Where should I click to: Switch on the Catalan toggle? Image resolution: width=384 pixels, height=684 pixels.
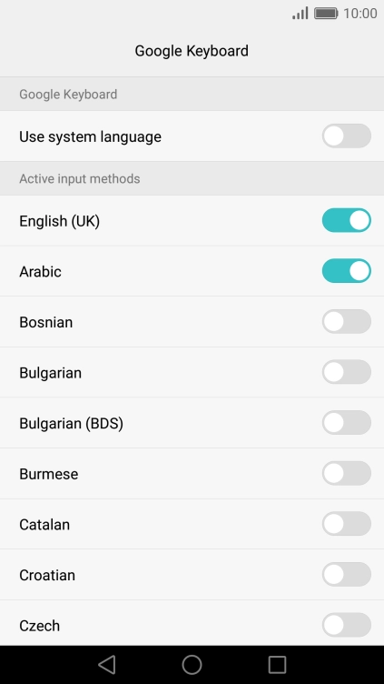(x=347, y=524)
